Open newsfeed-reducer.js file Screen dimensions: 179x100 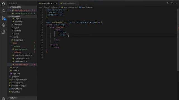coord(23,55)
